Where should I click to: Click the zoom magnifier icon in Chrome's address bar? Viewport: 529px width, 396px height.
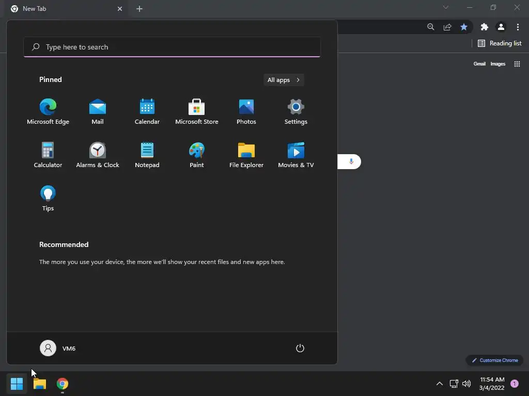click(x=430, y=27)
